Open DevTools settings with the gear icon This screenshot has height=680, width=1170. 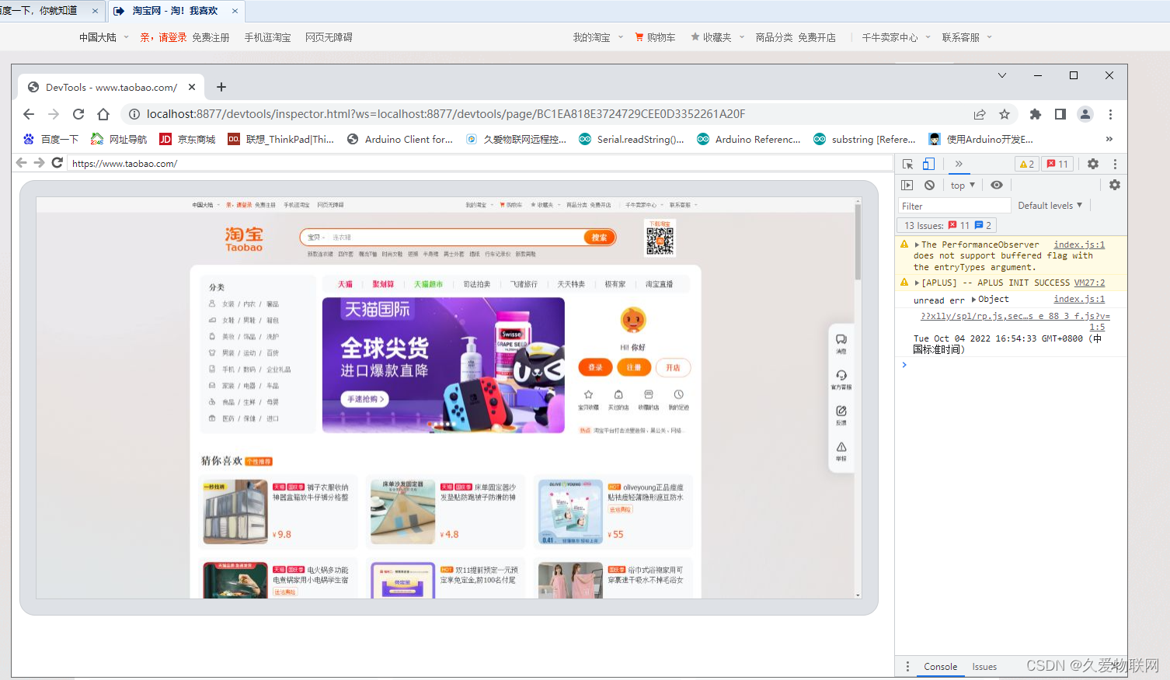tap(1092, 164)
